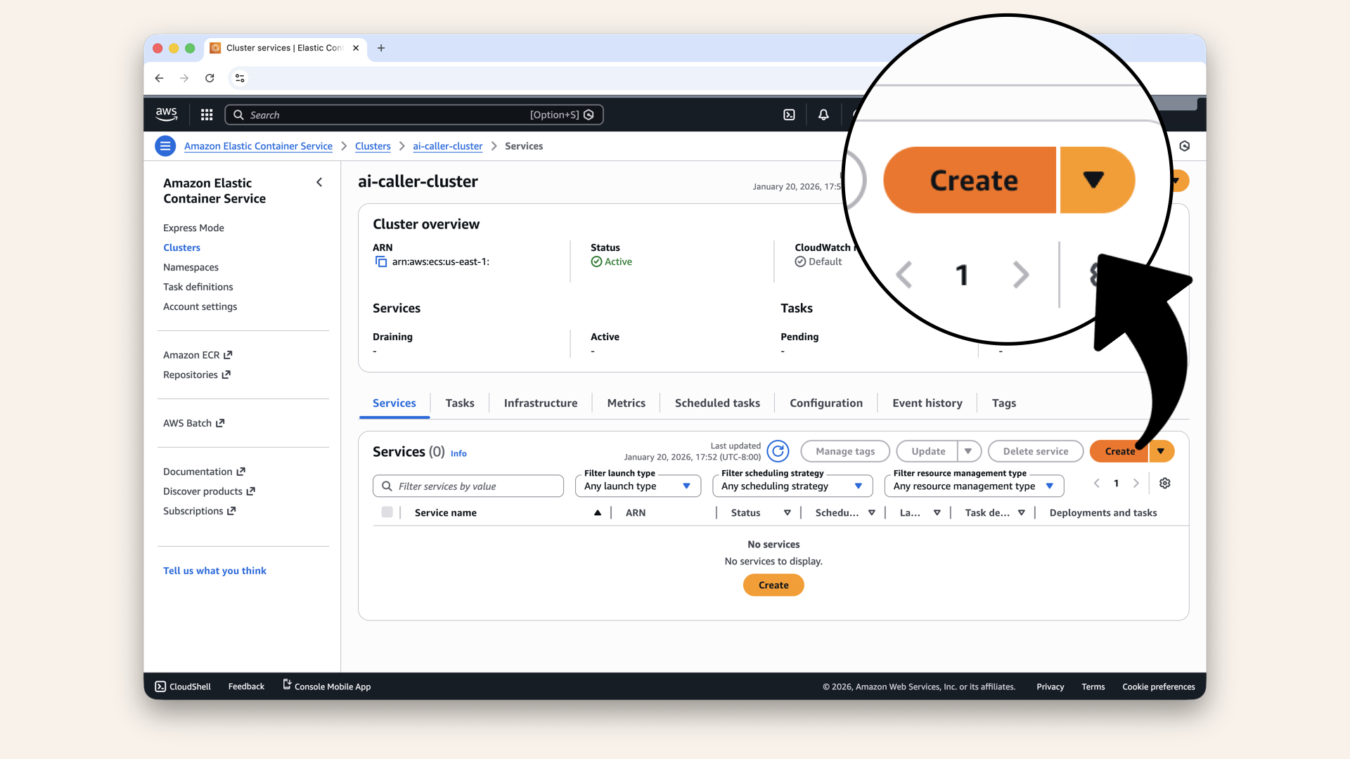Refresh the services list with the refresh icon

tap(778, 451)
